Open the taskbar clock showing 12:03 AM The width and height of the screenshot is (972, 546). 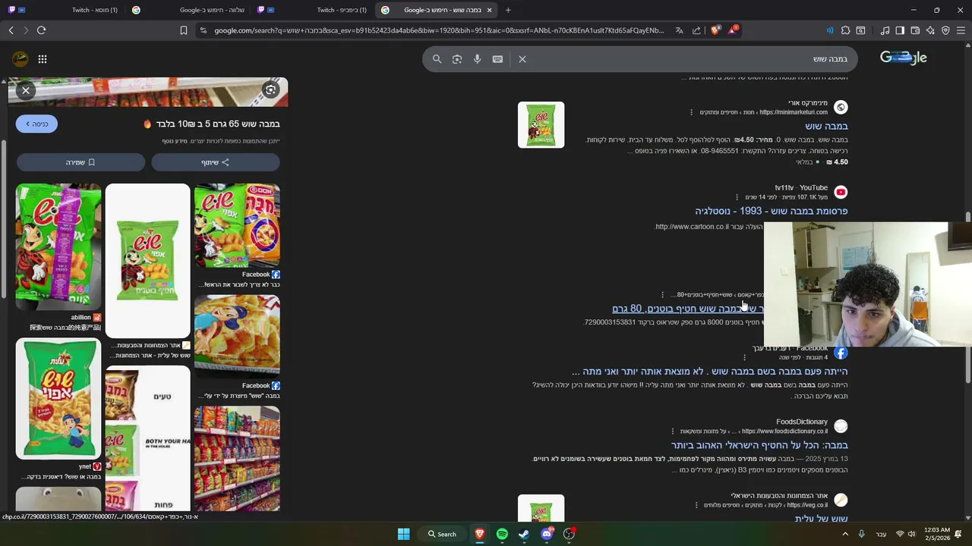pyautogui.click(x=937, y=534)
